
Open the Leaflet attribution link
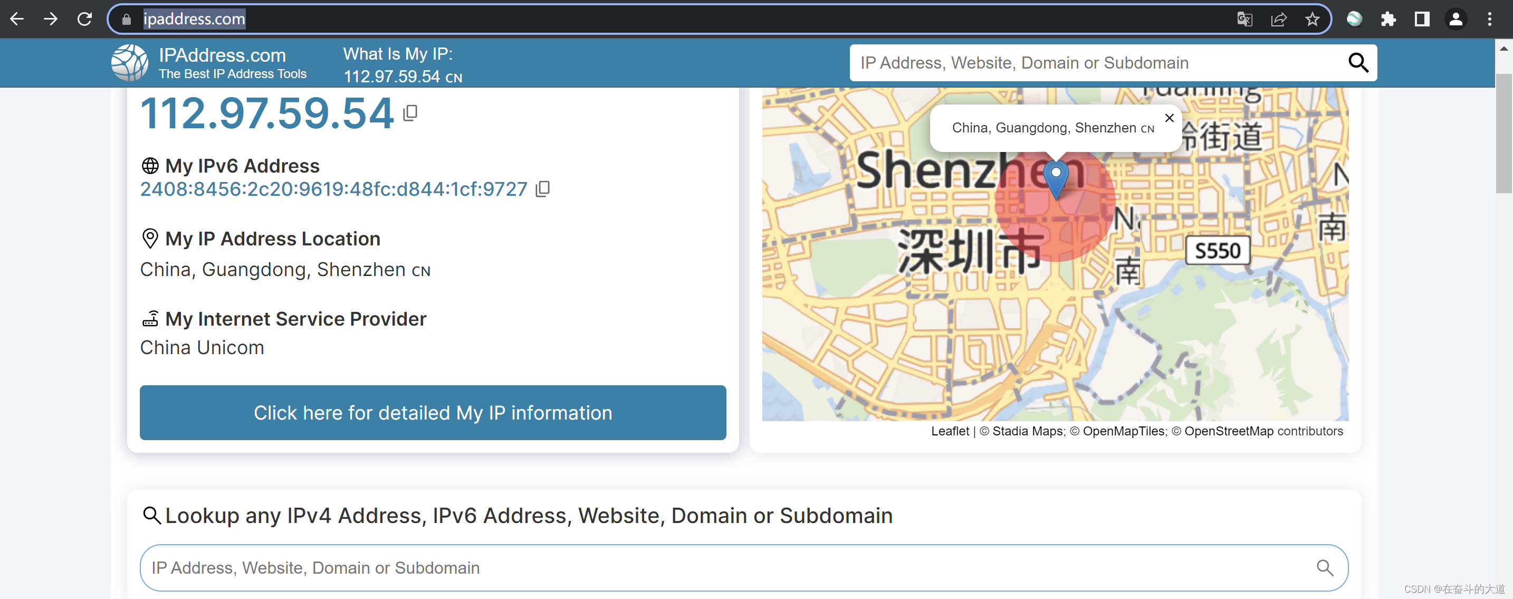[950, 431]
